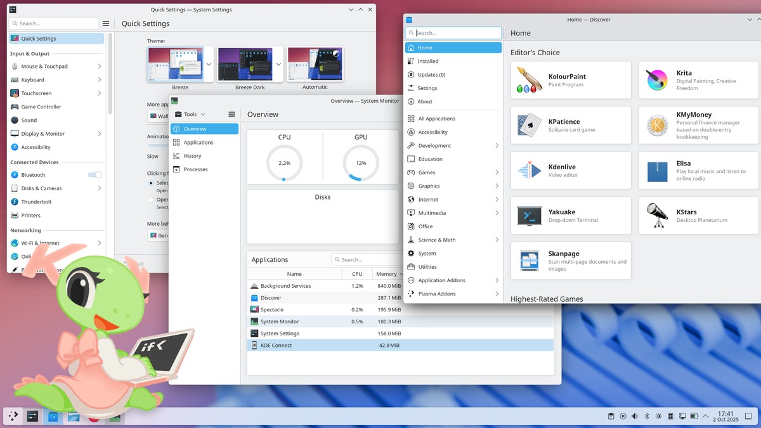The height and width of the screenshot is (428, 761).
Task: Open the Breeze theme dropdown arrow
Action: [x=209, y=65]
